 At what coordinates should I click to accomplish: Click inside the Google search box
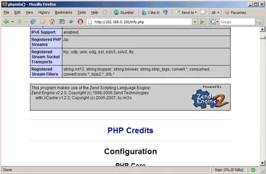tap(237, 22)
